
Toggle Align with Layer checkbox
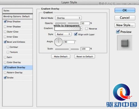pyautogui.click(x=76, y=34)
